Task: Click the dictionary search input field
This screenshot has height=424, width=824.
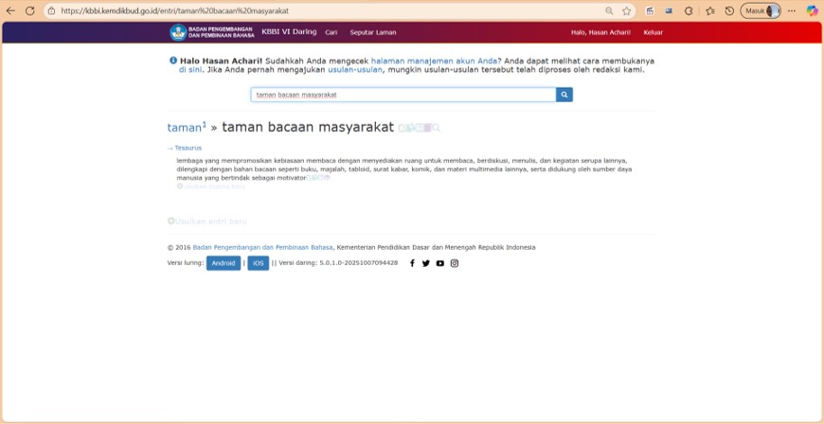Action: pyautogui.click(x=403, y=95)
